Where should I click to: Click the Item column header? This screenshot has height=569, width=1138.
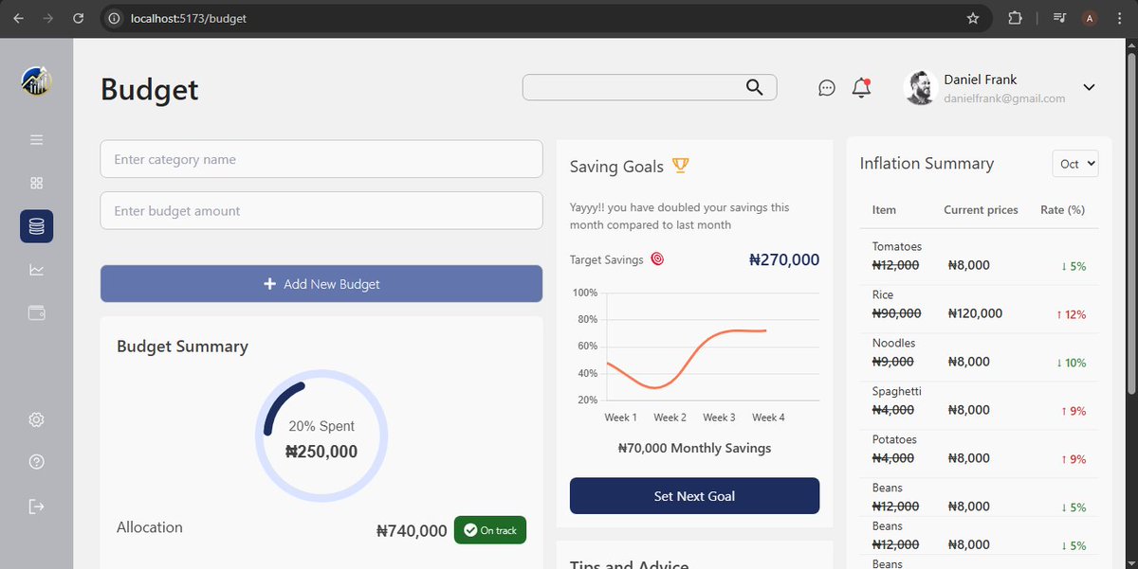(884, 209)
